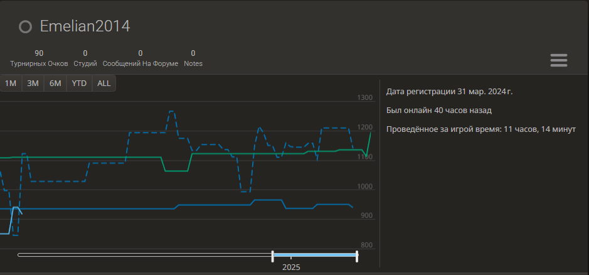
Task: Click the 1100 axis label
Action: pyautogui.click(x=364, y=157)
